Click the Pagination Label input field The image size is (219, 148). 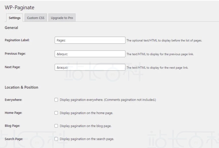pos(90,40)
